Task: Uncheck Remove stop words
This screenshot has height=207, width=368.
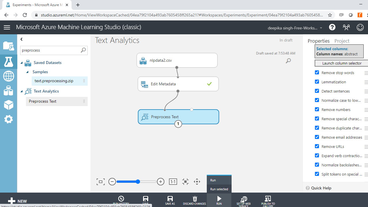Action: [x=317, y=73]
